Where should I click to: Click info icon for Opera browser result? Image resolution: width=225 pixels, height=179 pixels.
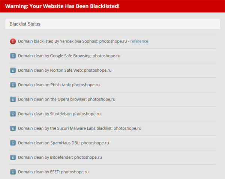coord(13,99)
